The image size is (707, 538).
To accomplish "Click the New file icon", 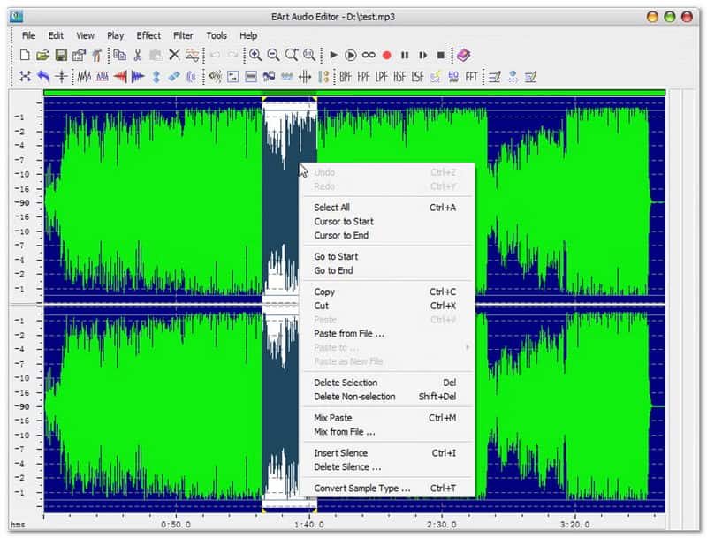I will [x=25, y=55].
